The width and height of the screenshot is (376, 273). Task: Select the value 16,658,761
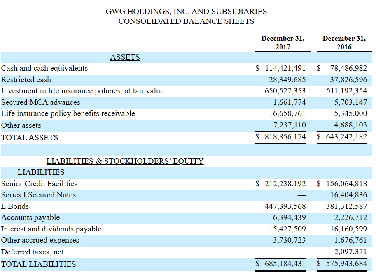coord(287,113)
